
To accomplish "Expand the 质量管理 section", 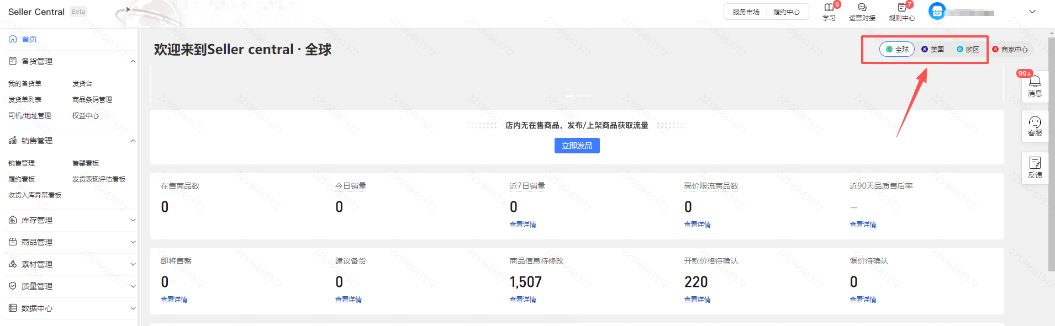I will 133,286.
